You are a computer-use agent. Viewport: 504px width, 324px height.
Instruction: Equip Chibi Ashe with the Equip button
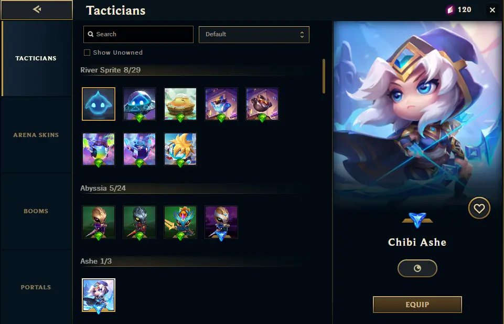(417, 305)
